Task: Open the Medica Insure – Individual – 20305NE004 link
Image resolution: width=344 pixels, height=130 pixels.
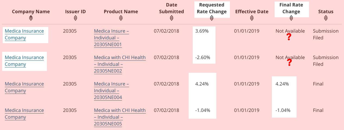Action: click(111, 91)
